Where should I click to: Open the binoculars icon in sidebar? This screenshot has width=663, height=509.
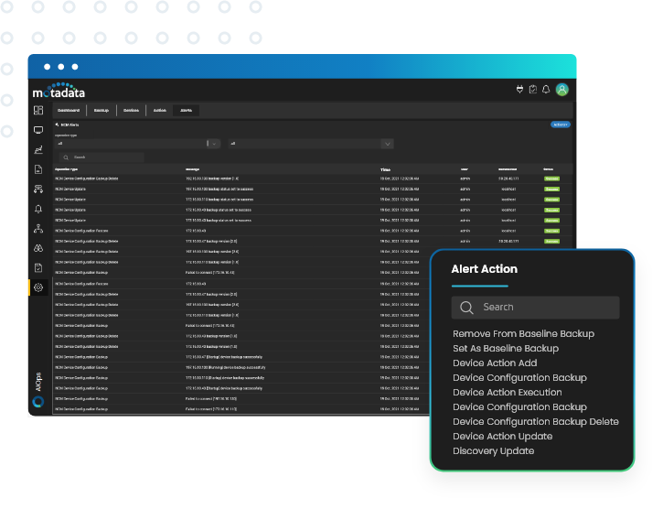coord(38,248)
